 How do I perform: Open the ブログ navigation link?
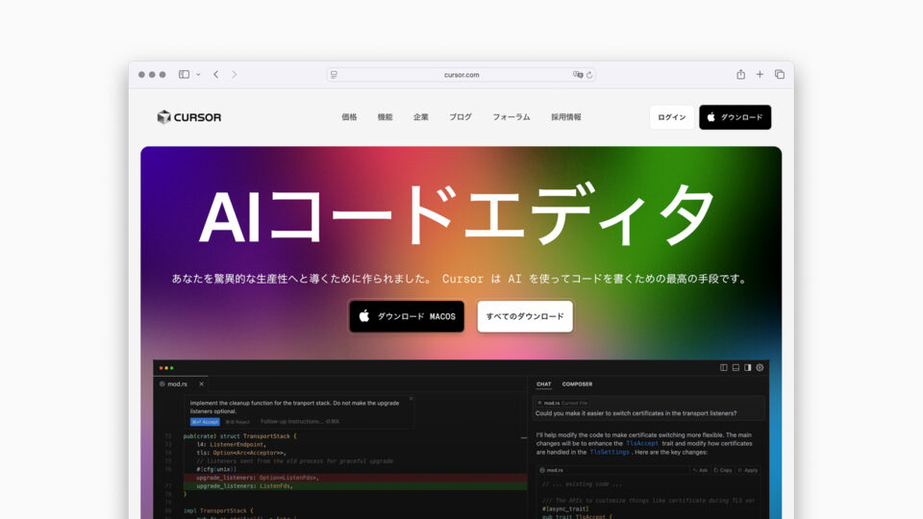(x=461, y=117)
